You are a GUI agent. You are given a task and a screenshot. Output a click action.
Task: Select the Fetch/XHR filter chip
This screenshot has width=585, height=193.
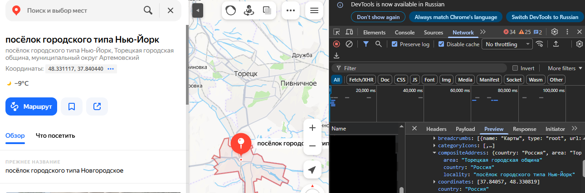[361, 80]
